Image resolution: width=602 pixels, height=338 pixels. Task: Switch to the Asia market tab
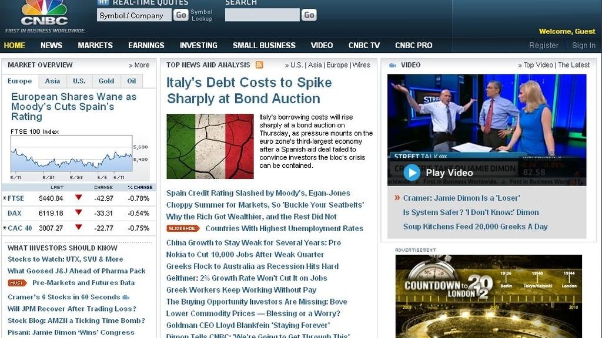click(52, 81)
